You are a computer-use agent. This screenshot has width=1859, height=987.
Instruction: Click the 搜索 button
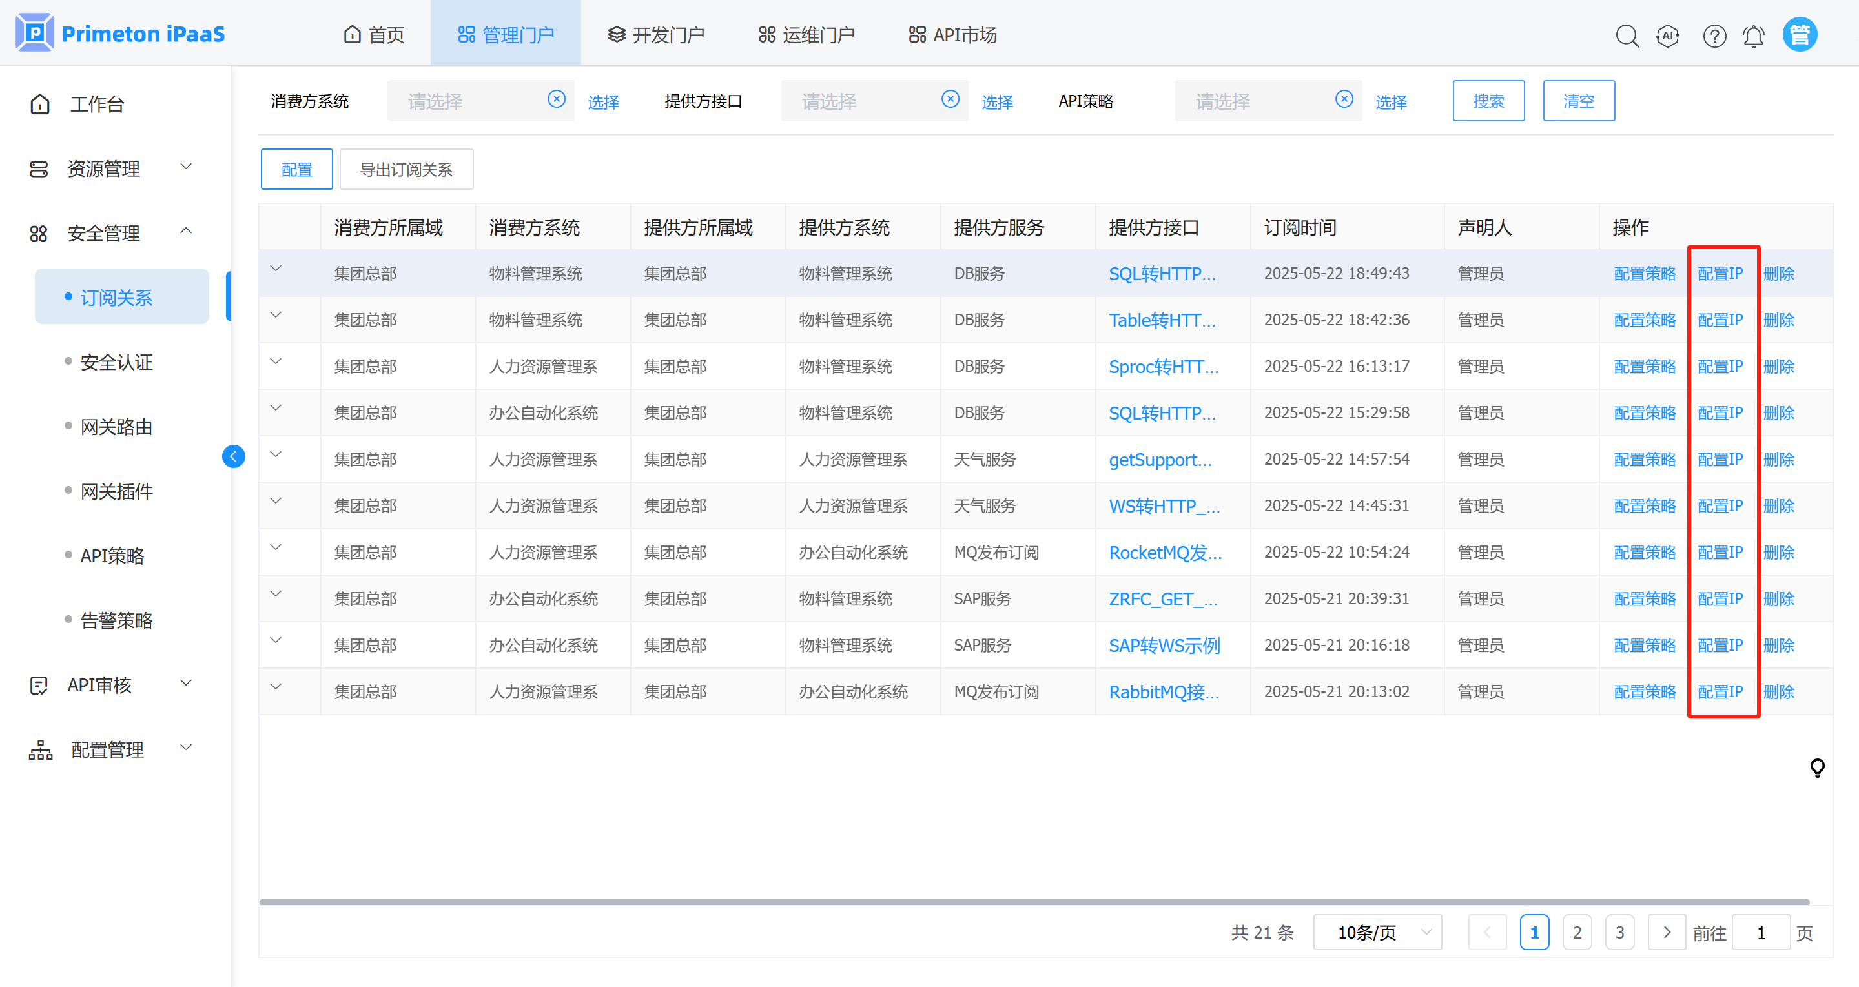(x=1488, y=101)
